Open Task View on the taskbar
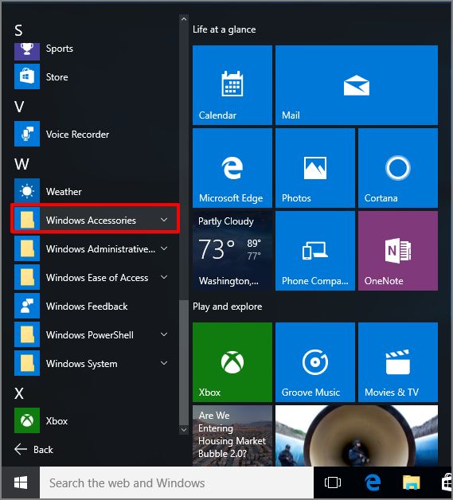Viewport: 453px width, 500px height. pos(333,482)
